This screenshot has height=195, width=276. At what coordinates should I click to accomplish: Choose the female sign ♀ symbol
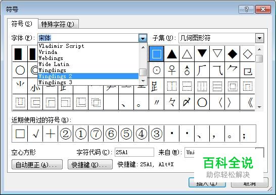coord(172,70)
